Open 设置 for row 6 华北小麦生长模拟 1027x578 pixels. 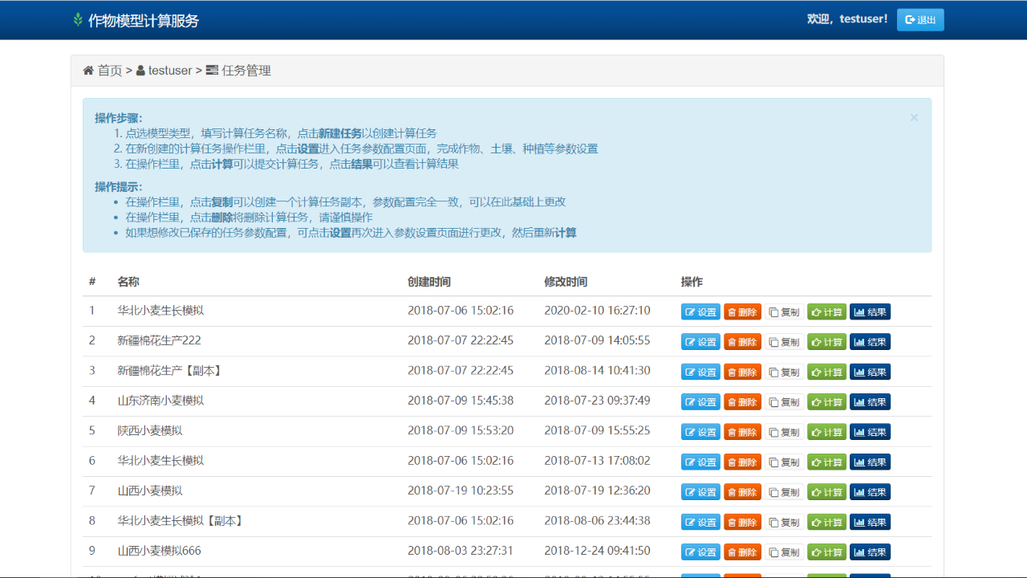[x=700, y=462]
